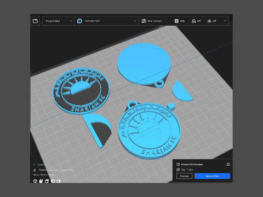Collapse the Object list panel
Image resolution: width=263 pixels, height=197 pixels.
tap(34, 165)
